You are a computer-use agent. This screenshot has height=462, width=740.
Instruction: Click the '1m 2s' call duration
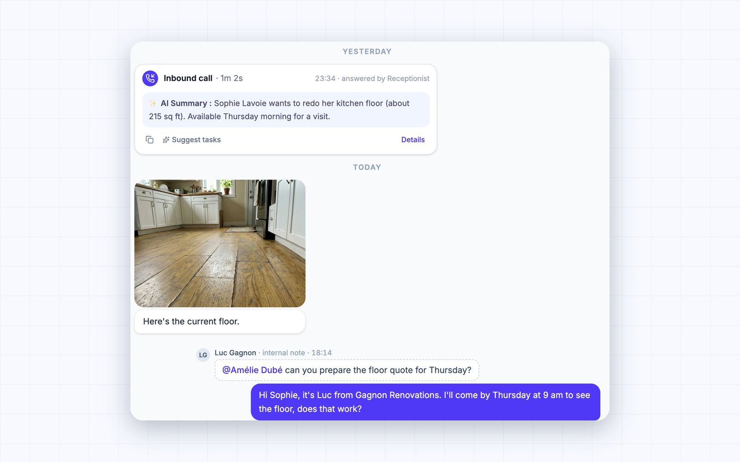(x=232, y=79)
